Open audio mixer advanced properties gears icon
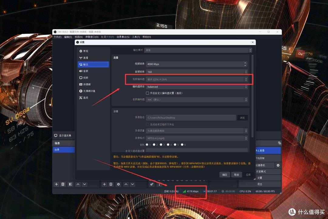This screenshot has width=328, height=219. 152,184
